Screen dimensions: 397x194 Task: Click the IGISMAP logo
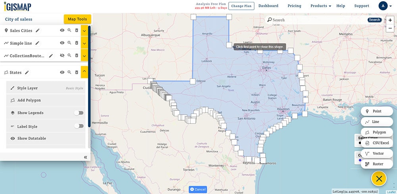click(x=17, y=6)
